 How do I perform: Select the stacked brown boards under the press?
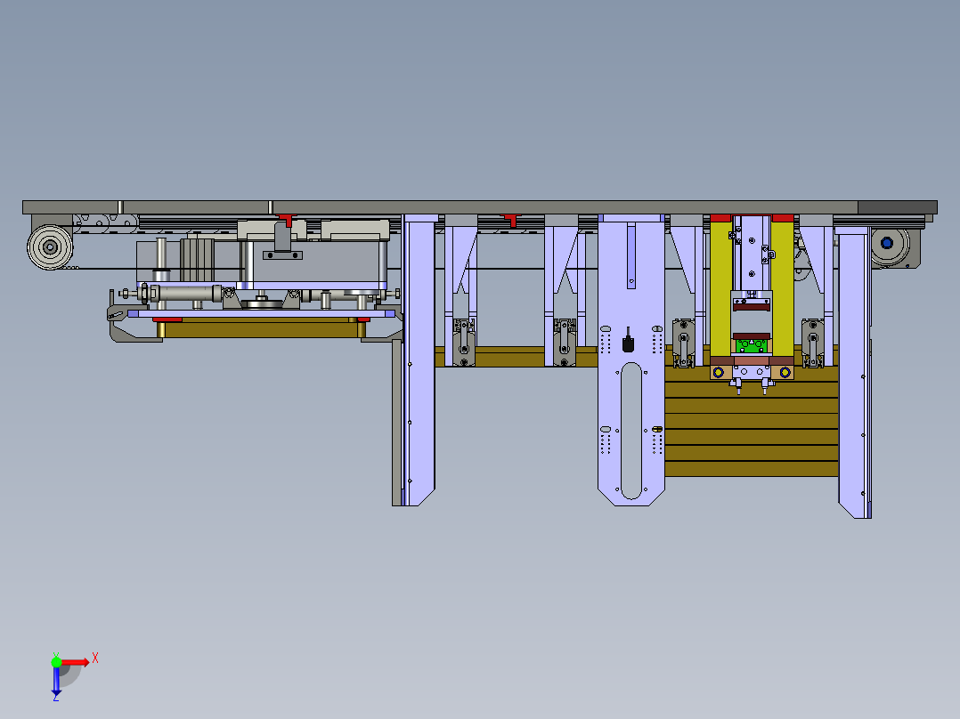[752, 421]
